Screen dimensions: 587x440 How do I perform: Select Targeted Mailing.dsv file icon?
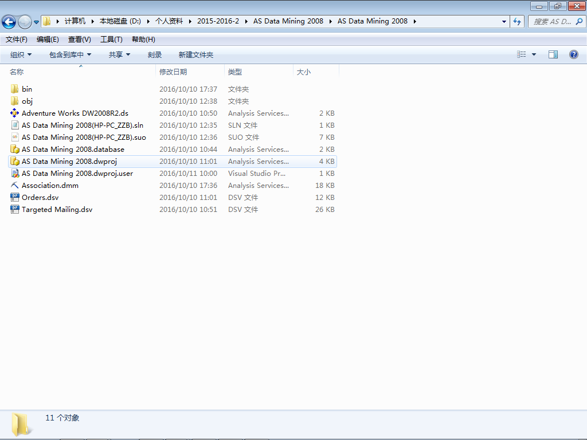pyautogui.click(x=14, y=209)
